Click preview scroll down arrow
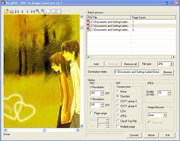This screenshot has width=180, height=141. pyautogui.click(x=82, y=126)
